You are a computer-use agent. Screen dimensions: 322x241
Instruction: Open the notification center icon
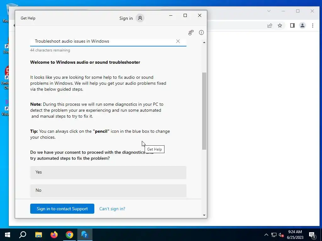click(312, 235)
